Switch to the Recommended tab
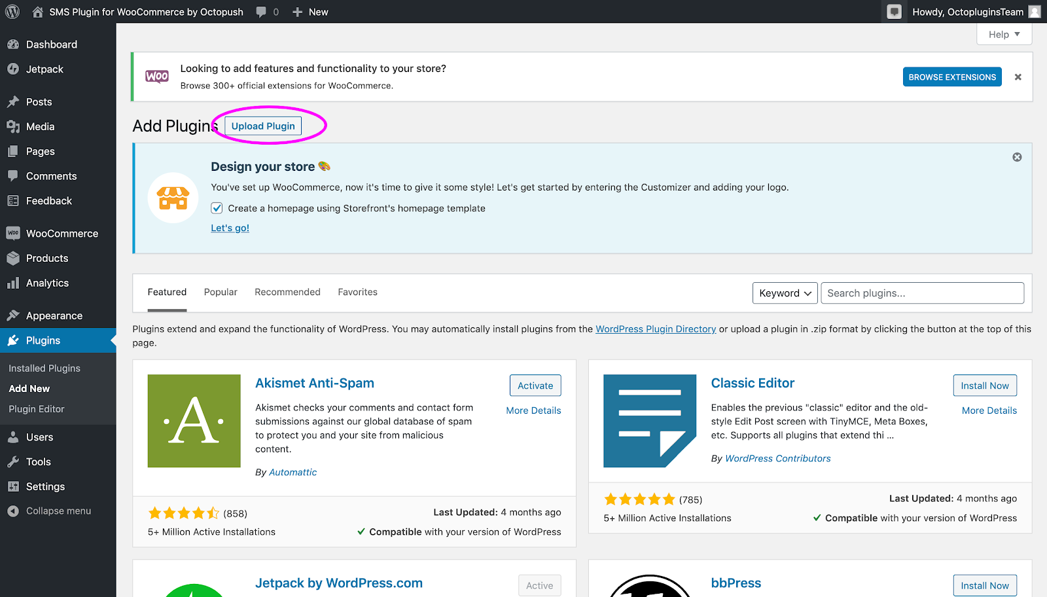This screenshot has width=1047, height=597. click(x=287, y=292)
